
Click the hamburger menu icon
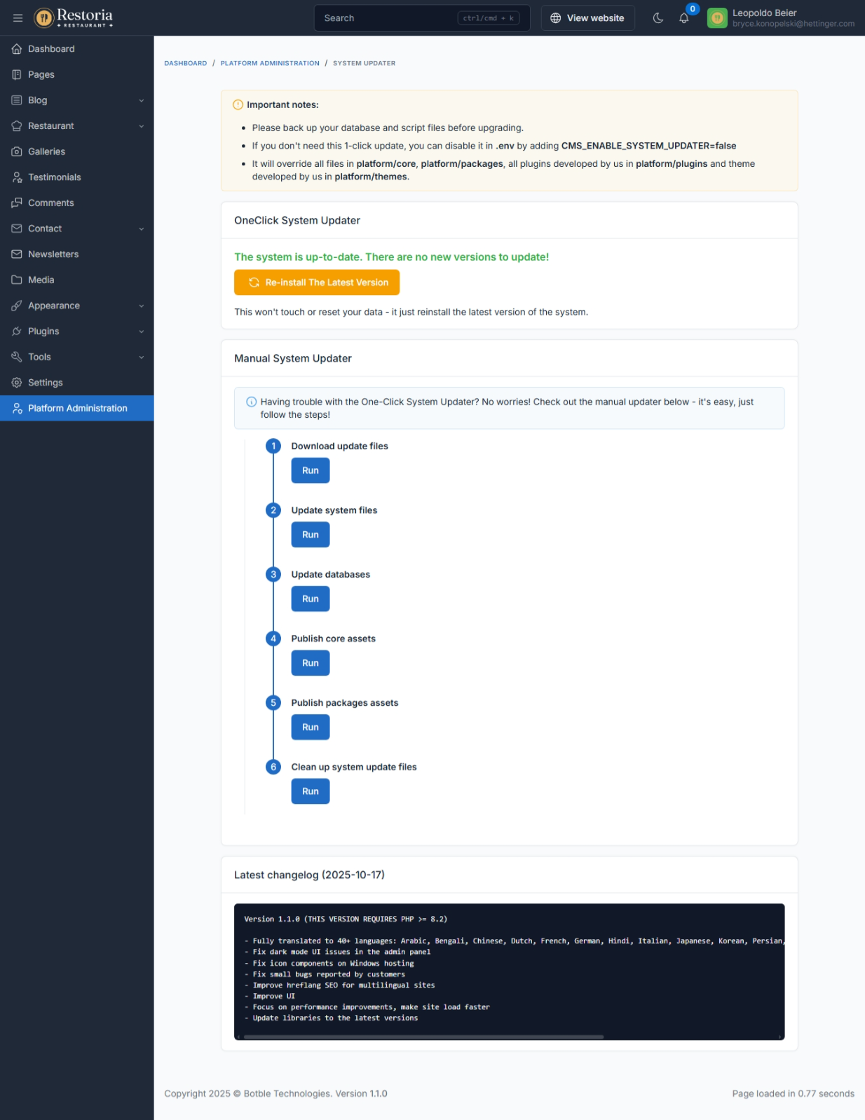click(18, 18)
